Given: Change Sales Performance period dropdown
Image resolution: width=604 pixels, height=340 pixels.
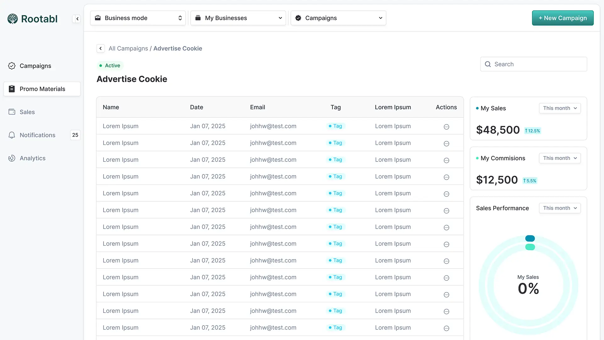Looking at the screenshot, I should coord(560,208).
